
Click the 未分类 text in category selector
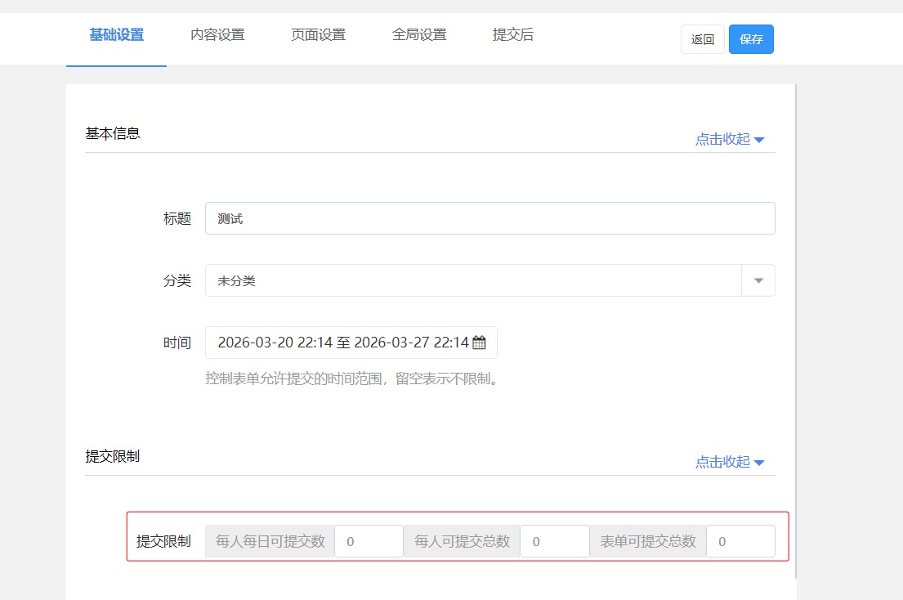pos(237,280)
